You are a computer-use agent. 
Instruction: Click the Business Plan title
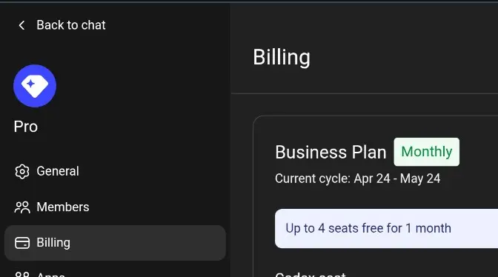coord(331,153)
